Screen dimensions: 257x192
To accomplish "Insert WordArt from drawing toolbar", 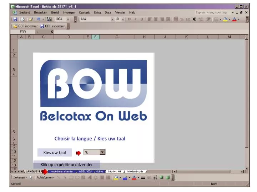I will (x=90, y=177).
